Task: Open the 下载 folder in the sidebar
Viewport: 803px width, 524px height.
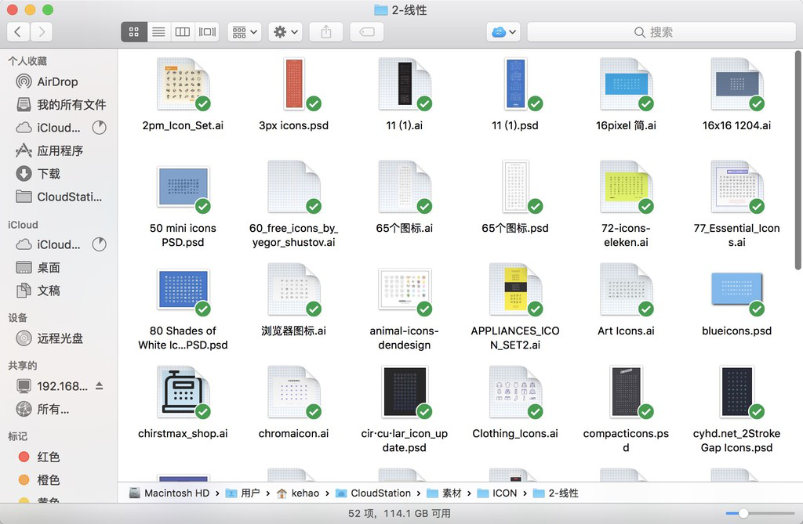Action: pos(43,174)
